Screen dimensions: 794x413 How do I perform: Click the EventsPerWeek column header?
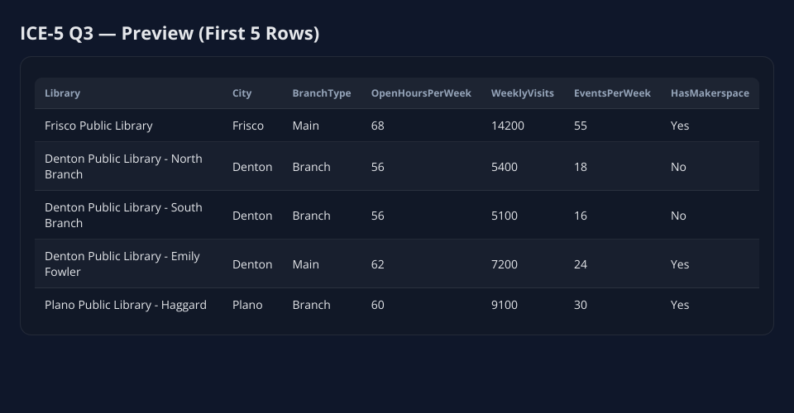(612, 93)
